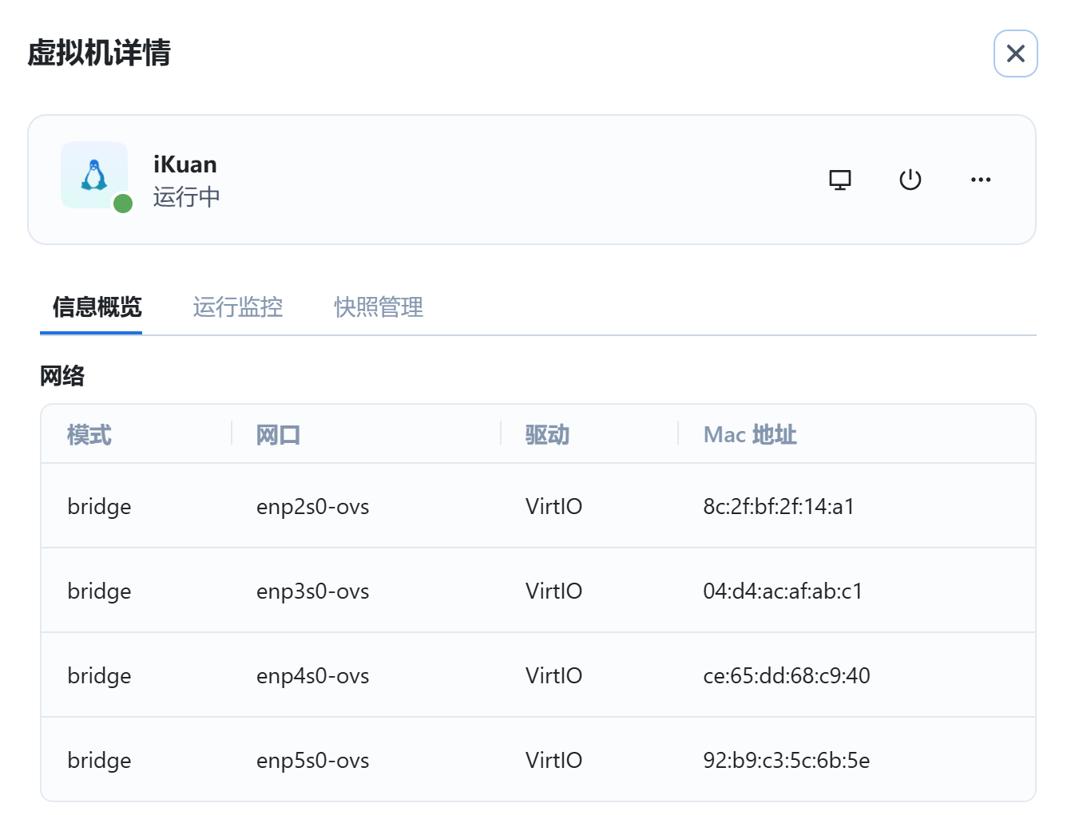Click the iKuan VM name
The height and width of the screenshot is (815, 1067).
(x=185, y=164)
